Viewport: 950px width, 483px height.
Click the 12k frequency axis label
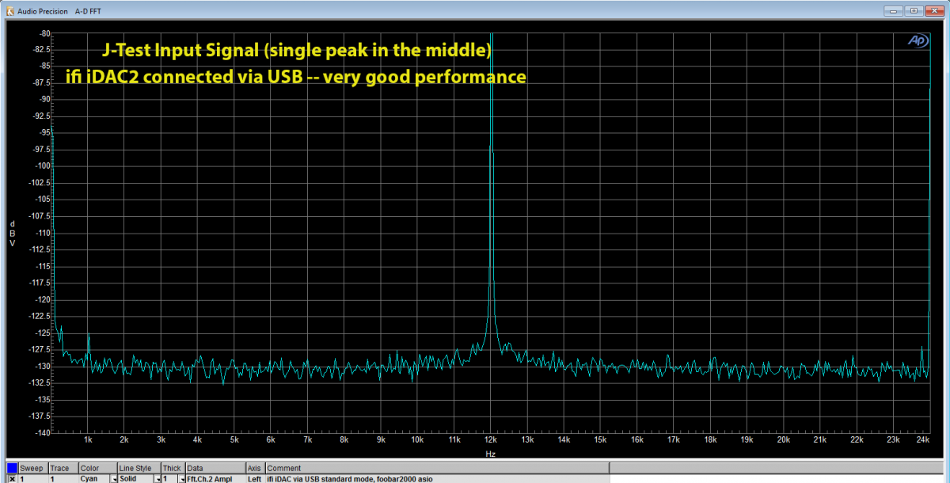point(491,439)
